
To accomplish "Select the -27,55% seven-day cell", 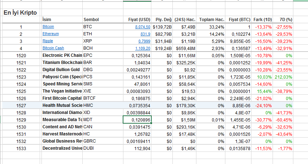I will (283, 27).
